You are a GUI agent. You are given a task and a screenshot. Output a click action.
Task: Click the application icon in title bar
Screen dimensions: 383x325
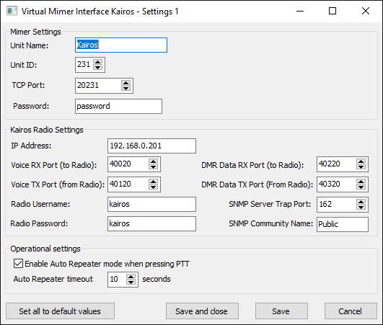[12, 12]
